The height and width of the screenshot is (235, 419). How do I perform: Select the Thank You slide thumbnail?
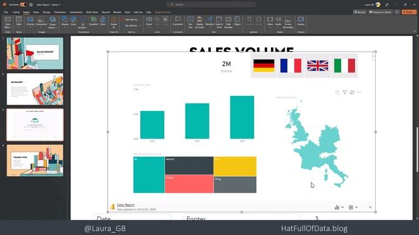35,161
